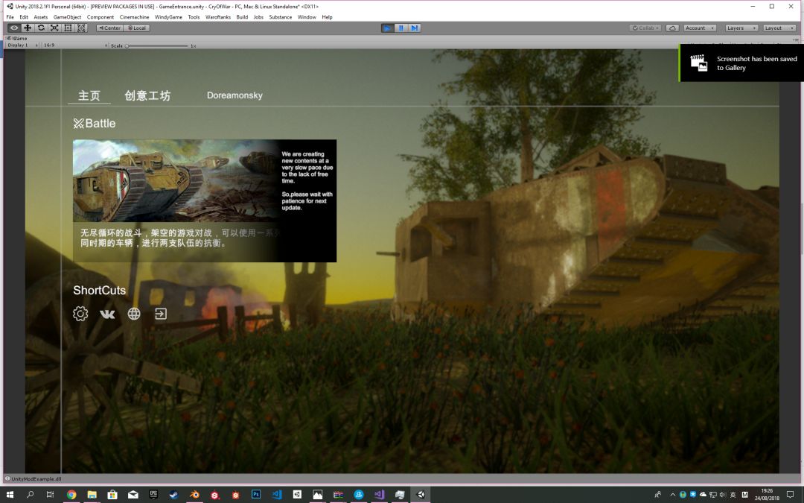
Task: Click the Battle section heading
Action: click(95, 124)
